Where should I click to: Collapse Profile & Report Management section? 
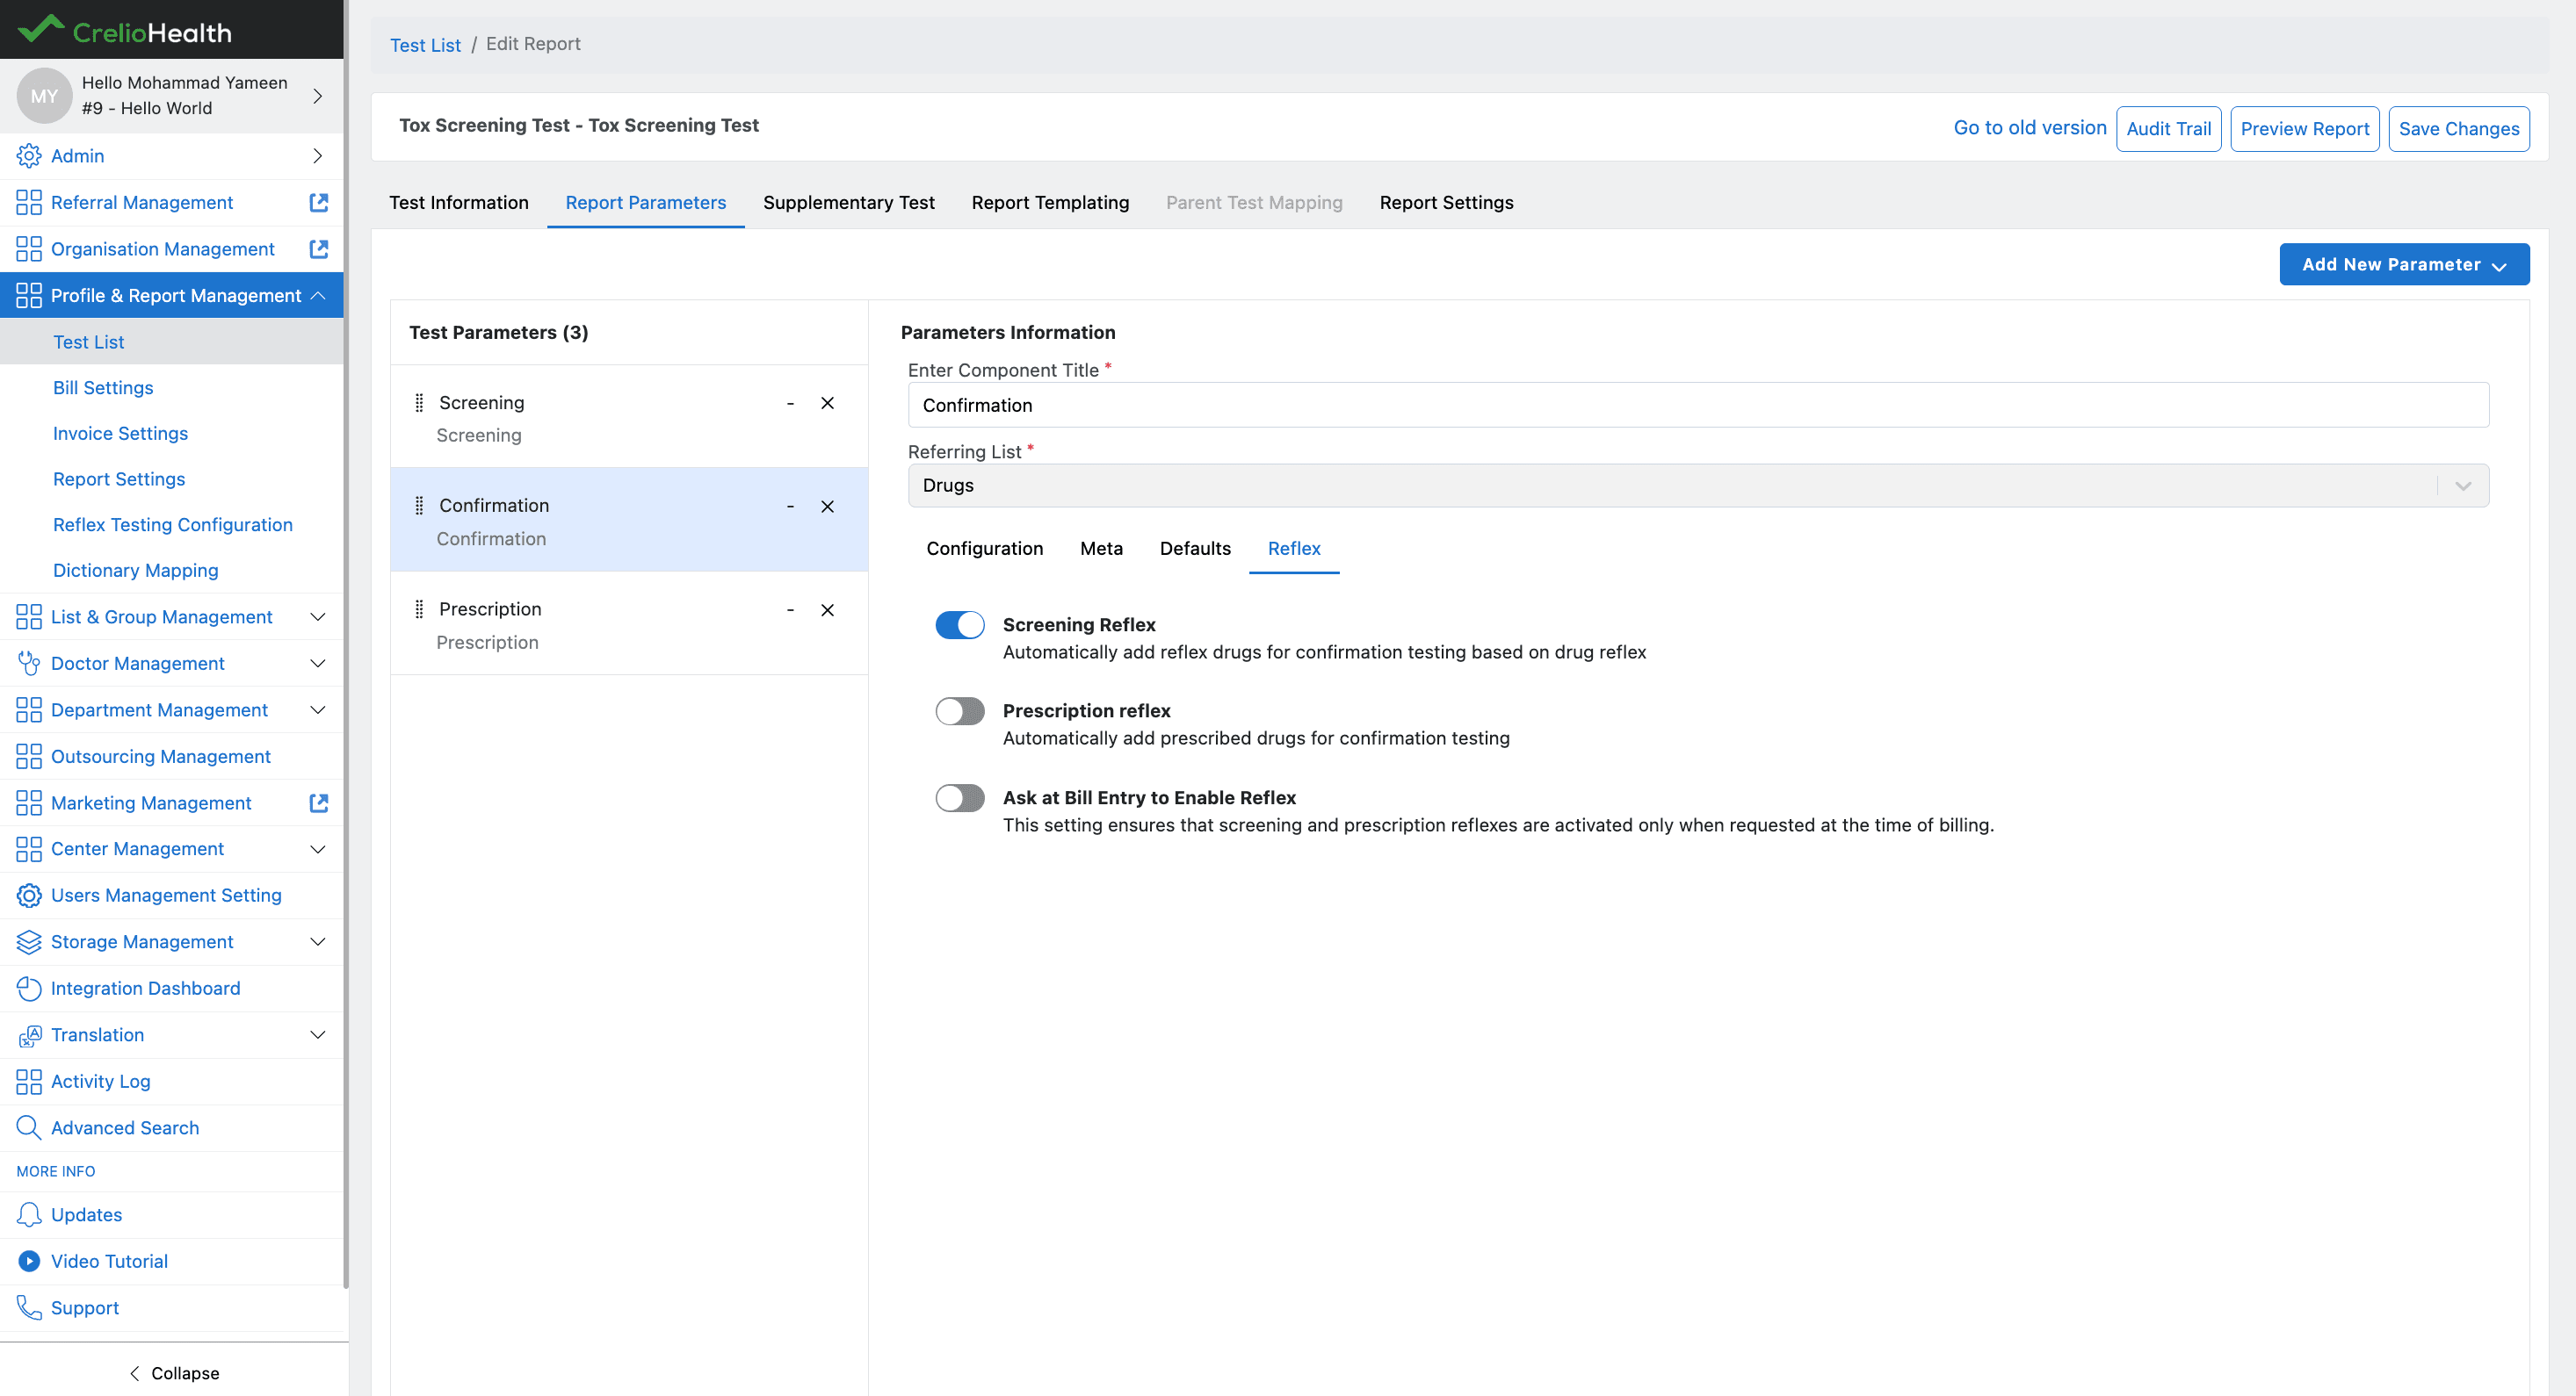click(317, 296)
